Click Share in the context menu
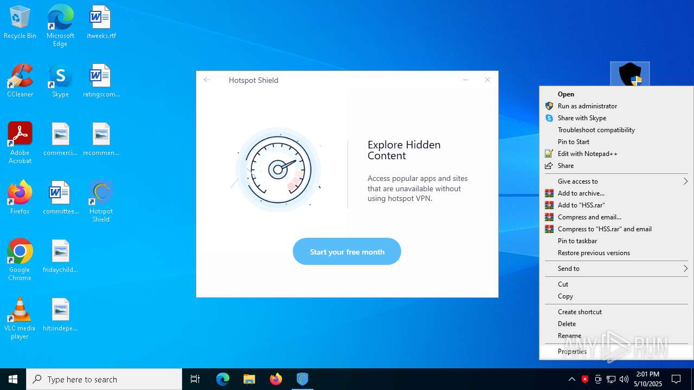This screenshot has height=390, width=694. 616,166
